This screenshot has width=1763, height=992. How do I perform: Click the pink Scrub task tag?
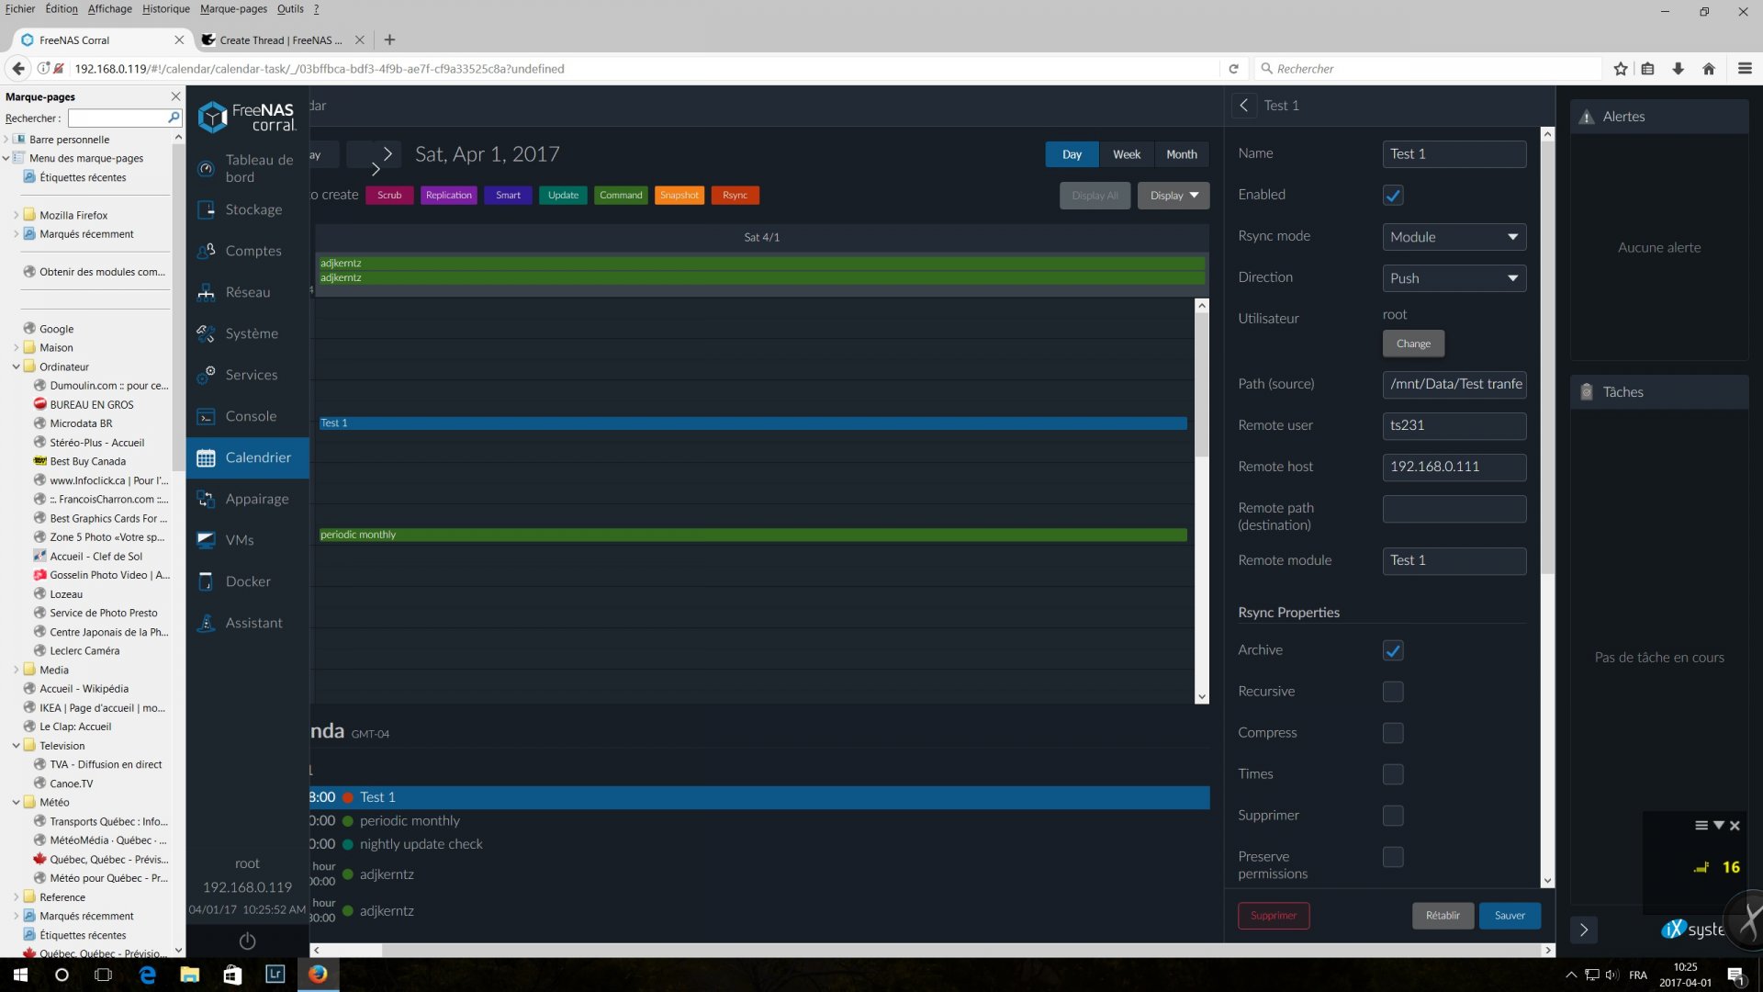pos(389,196)
